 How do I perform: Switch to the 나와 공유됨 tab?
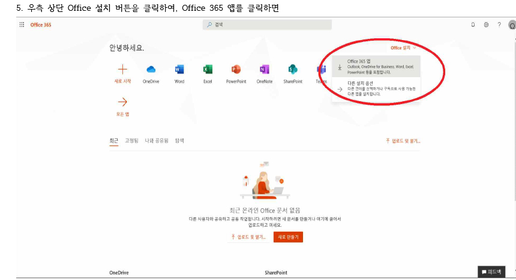click(x=157, y=141)
